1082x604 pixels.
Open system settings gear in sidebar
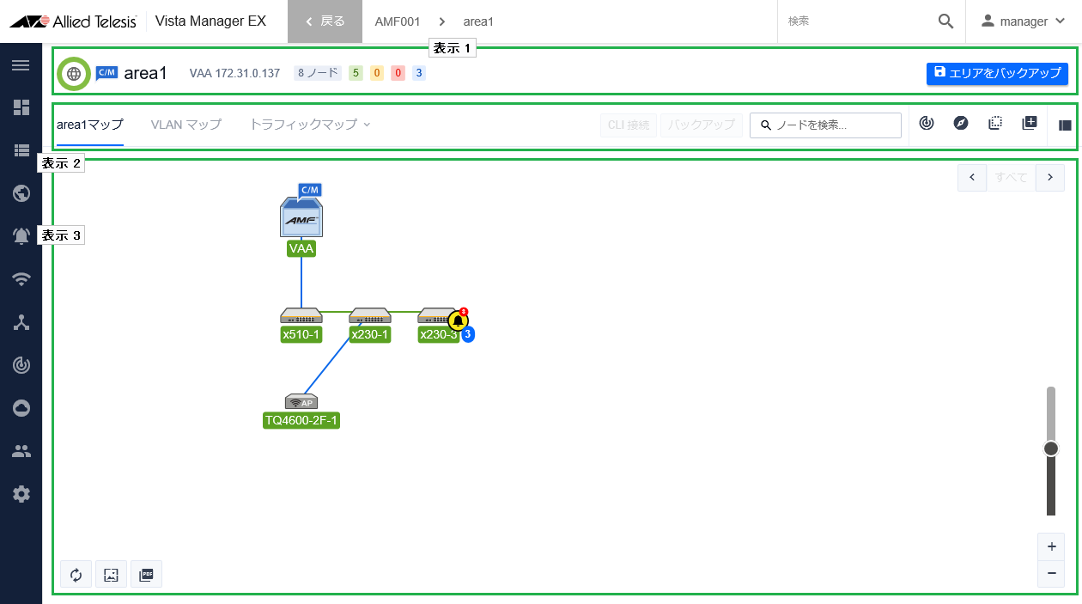[x=21, y=494]
